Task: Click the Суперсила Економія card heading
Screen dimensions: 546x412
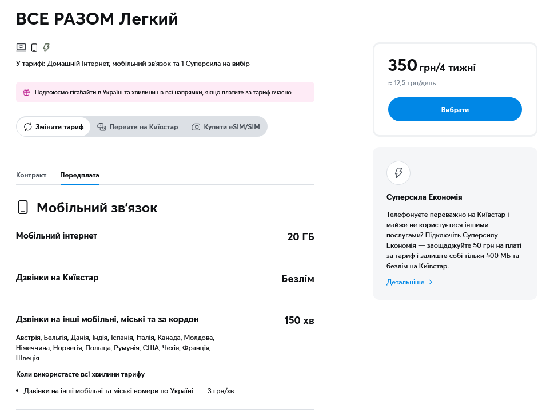Action: click(424, 197)
